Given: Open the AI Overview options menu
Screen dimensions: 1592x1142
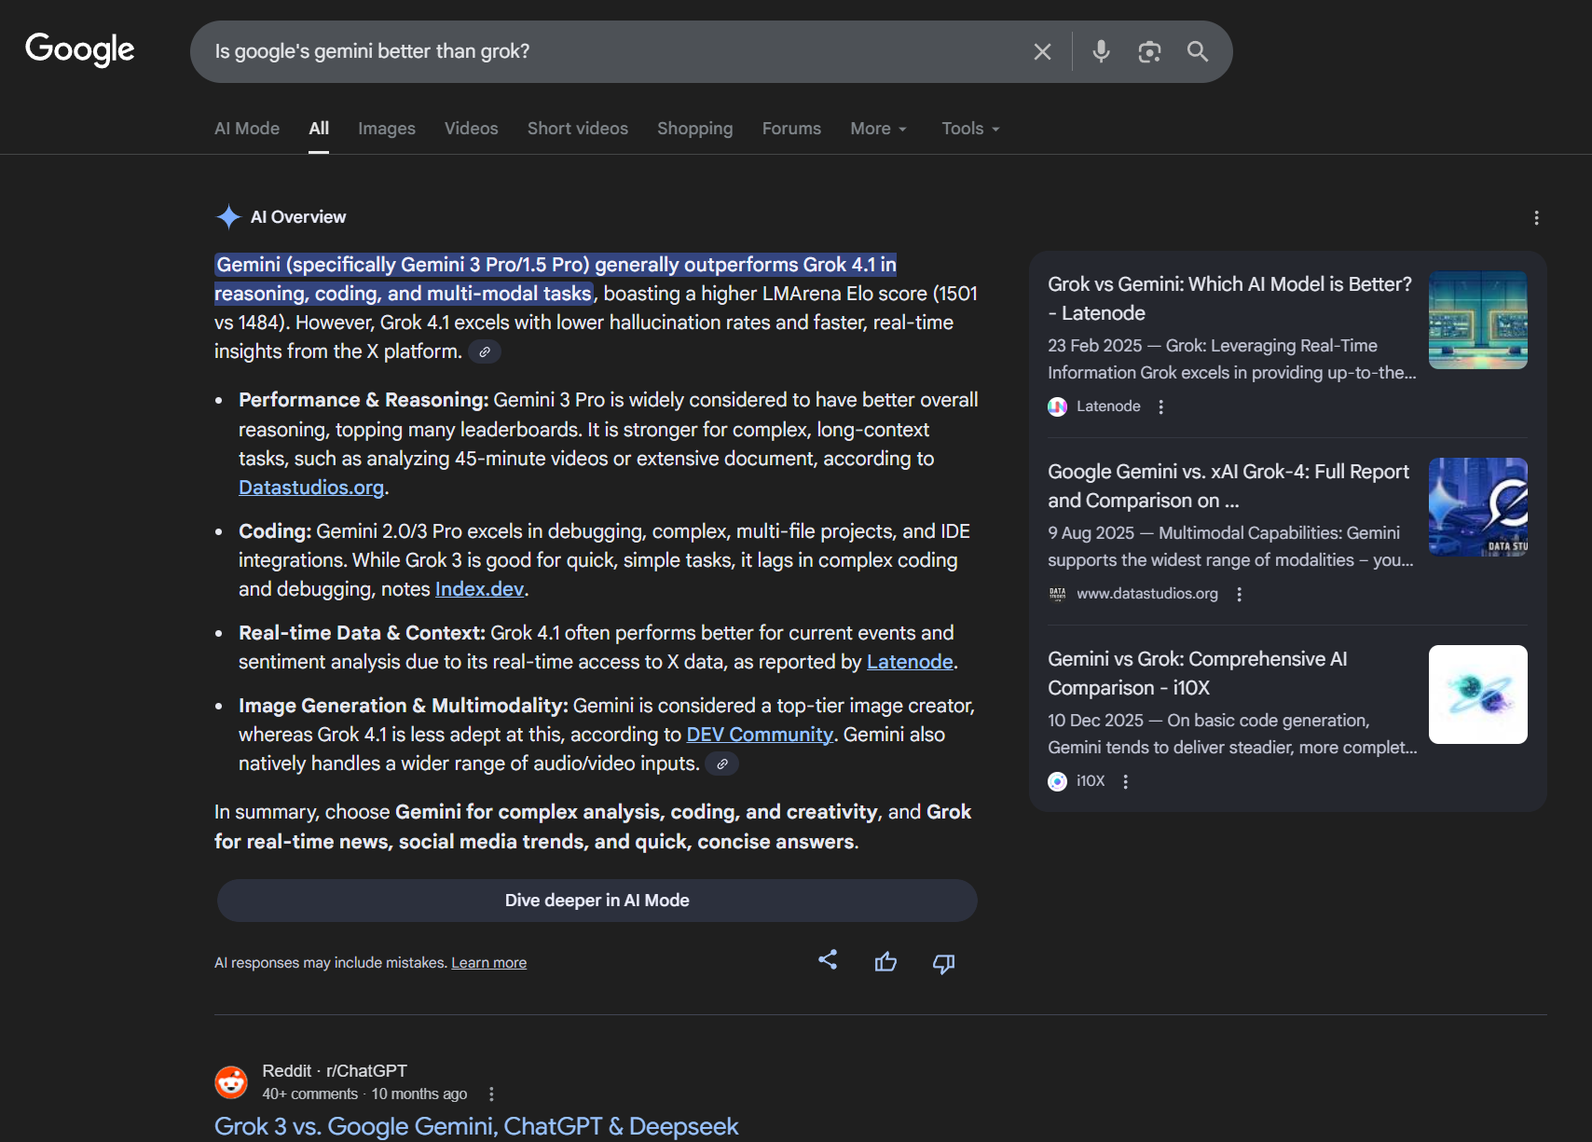Looking at the screenshot, I should click(x=1536, y=217).
